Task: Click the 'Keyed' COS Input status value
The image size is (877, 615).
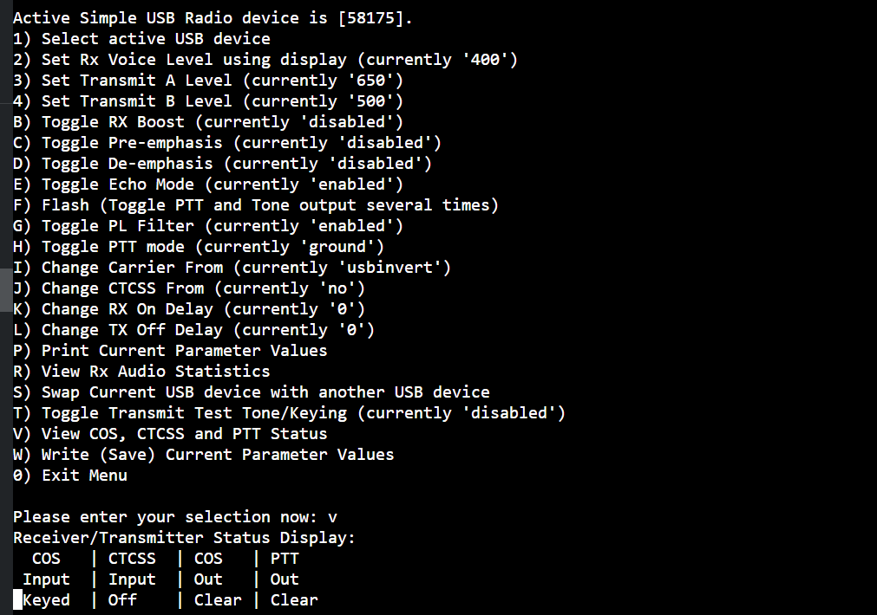Action: [x=47, y=600]
